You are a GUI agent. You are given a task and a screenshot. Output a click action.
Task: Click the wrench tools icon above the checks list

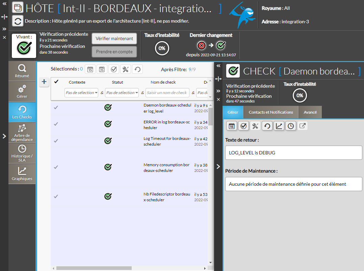126,69
